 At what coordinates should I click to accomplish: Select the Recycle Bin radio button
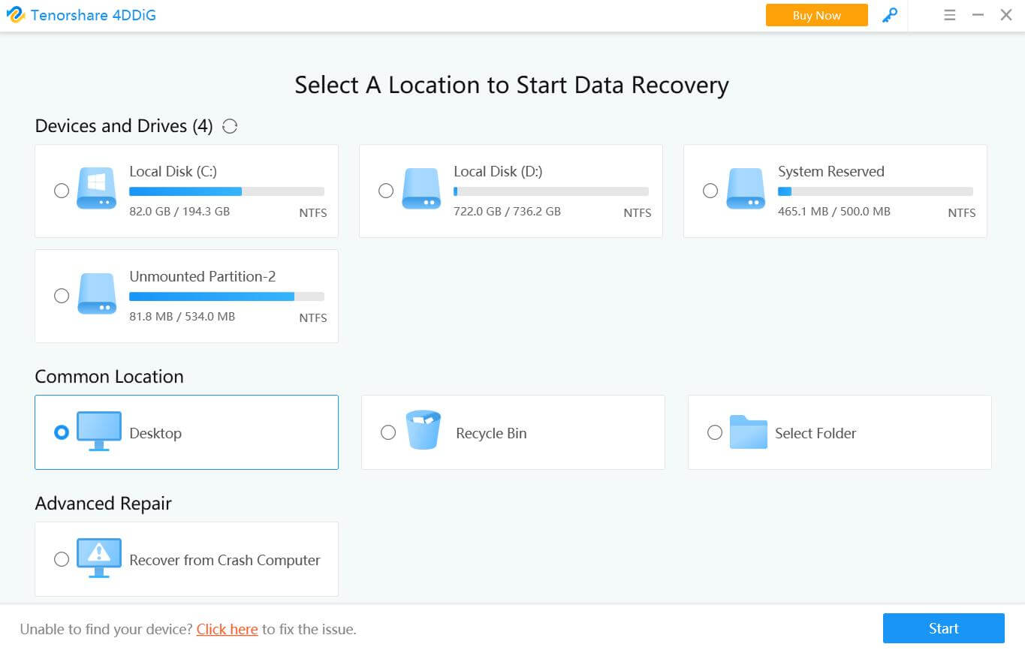[388, 432]
